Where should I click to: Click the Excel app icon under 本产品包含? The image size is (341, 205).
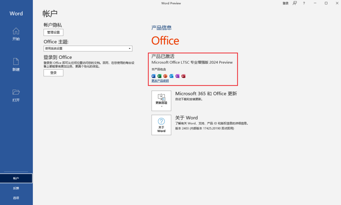159,76
